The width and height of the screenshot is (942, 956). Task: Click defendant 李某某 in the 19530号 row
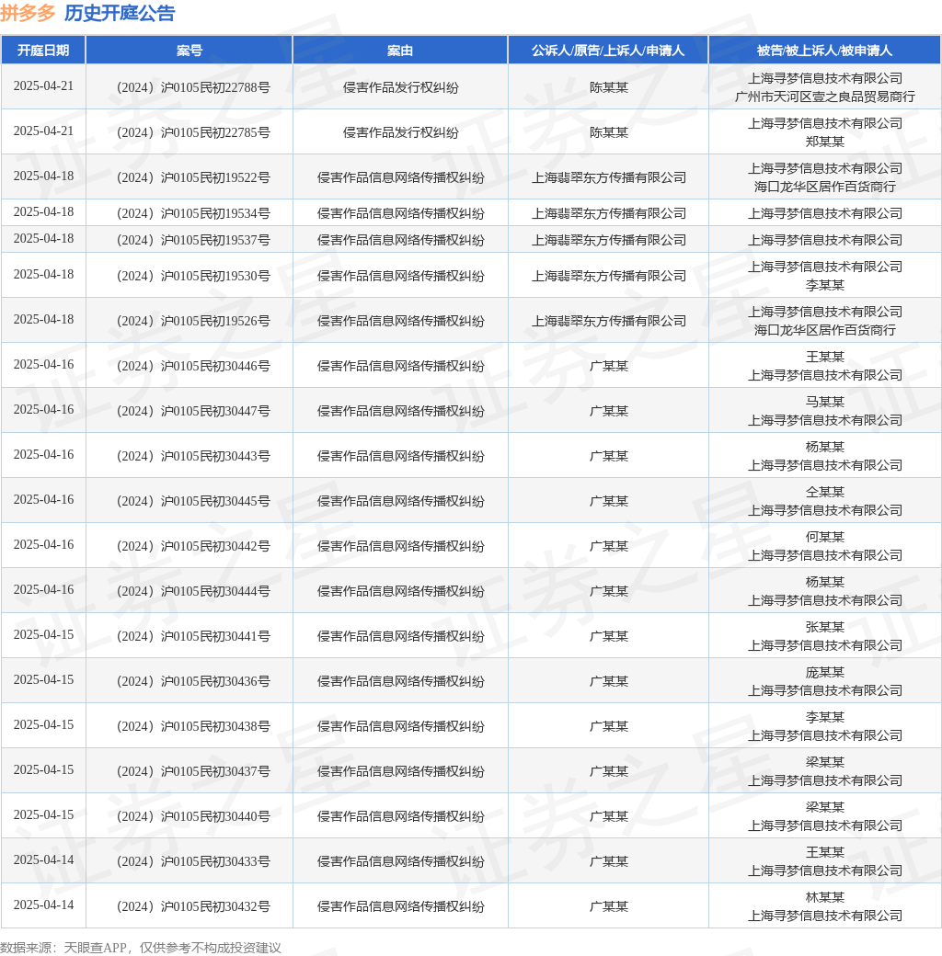pos(825,285)
